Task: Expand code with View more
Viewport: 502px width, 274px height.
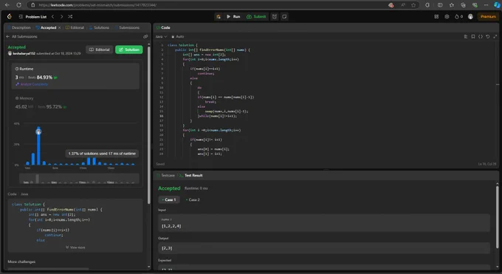Action: click(x=75, y=247)
